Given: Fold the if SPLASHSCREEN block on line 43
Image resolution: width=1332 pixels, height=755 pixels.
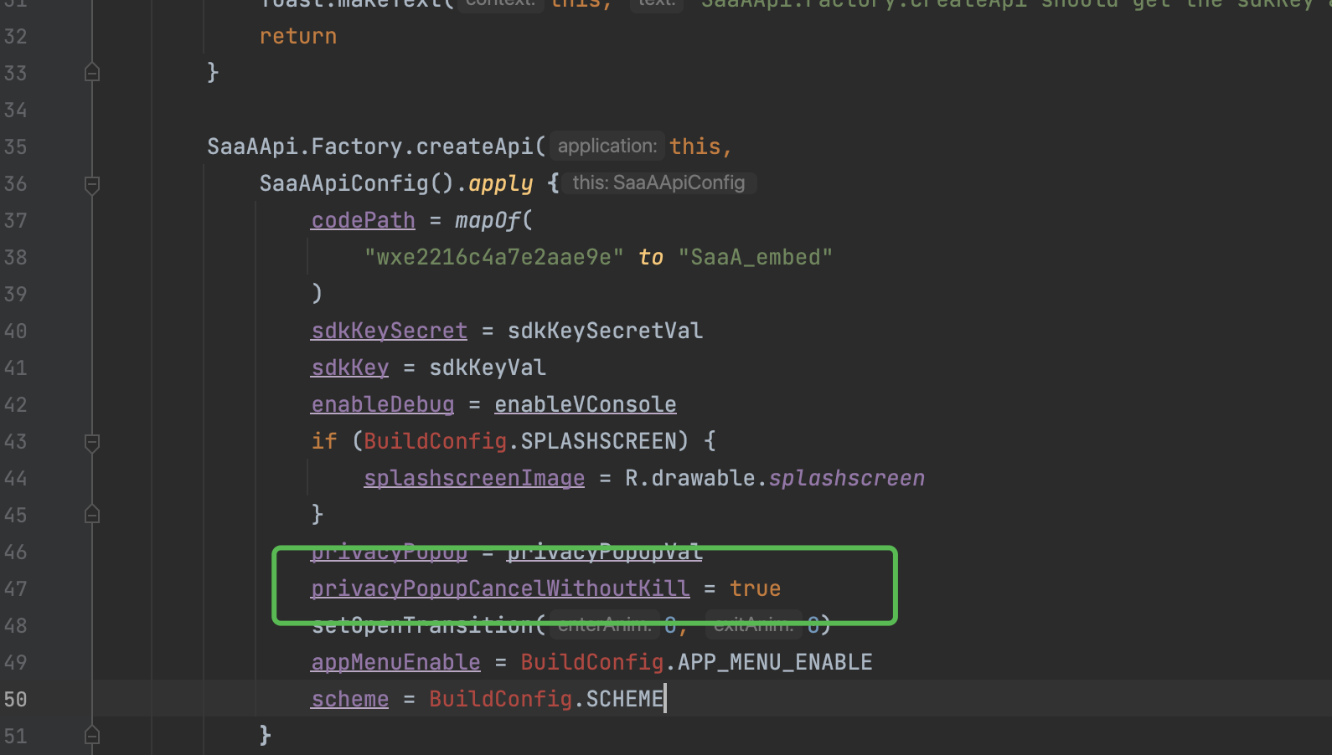Looking at the screenshot, I should click(92, 442).
